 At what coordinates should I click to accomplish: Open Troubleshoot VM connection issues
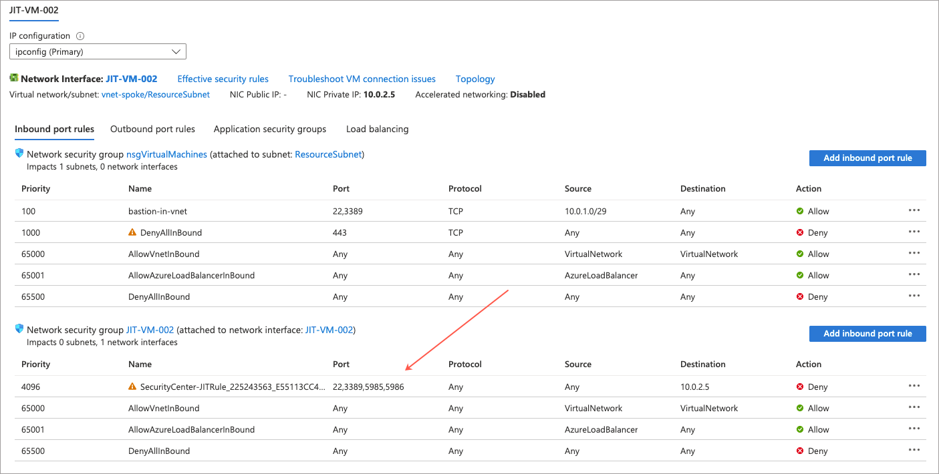tap(362, 79)
